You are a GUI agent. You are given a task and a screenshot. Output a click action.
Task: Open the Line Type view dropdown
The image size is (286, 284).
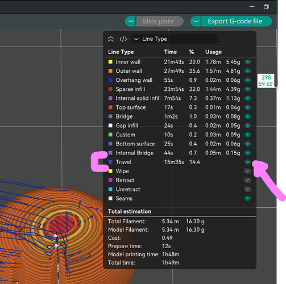174,39
